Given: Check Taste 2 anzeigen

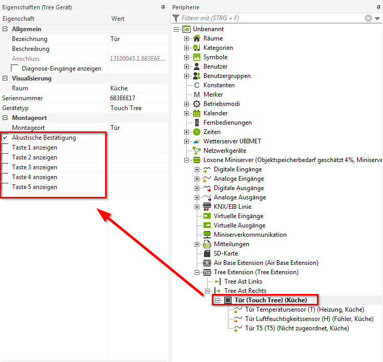Looking at the screenshot, I should click(5, 157).
